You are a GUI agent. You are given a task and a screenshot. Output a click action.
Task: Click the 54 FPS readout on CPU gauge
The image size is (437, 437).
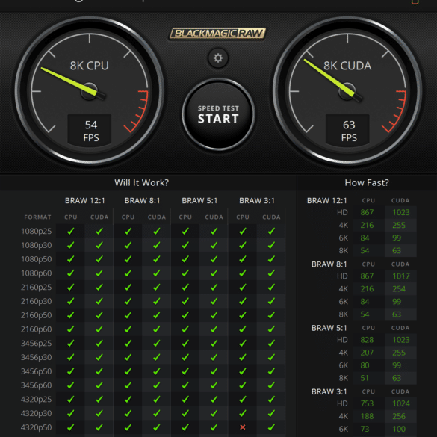(x=90, y=131)
